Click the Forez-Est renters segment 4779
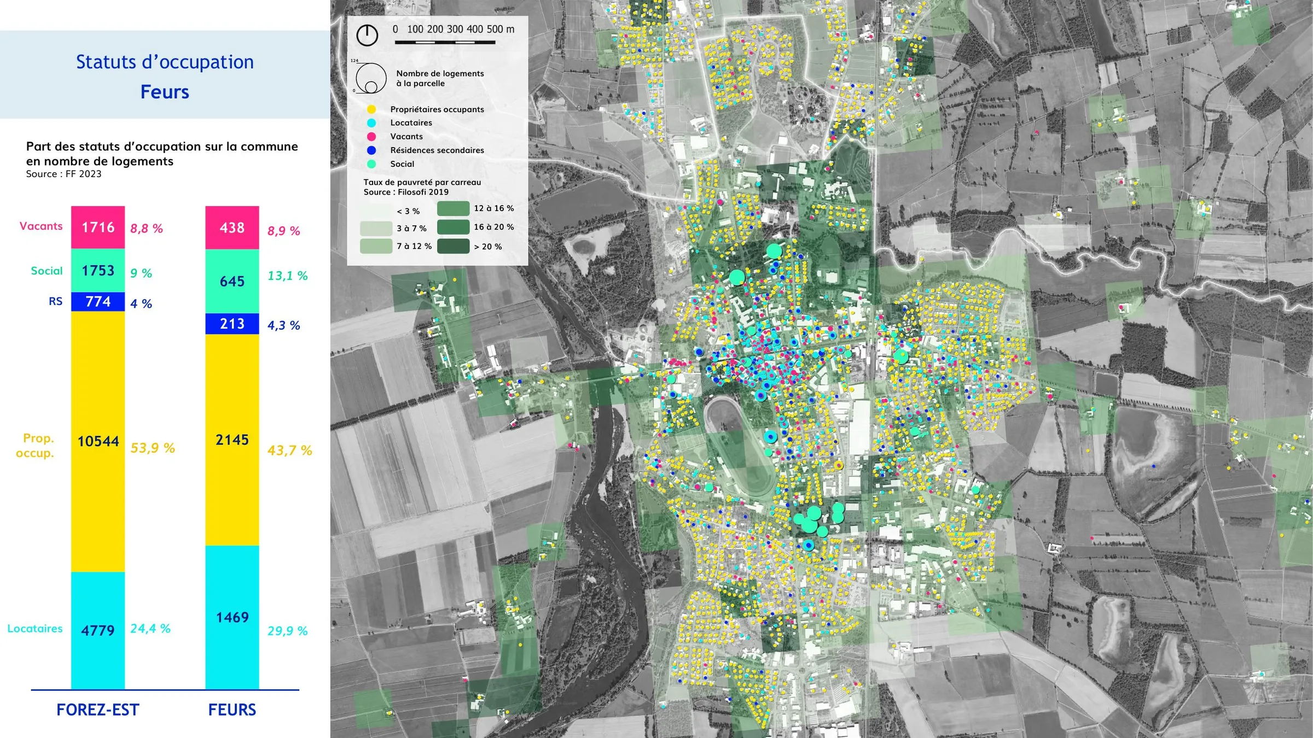1313x738 pixels. [x=98, y=631]
